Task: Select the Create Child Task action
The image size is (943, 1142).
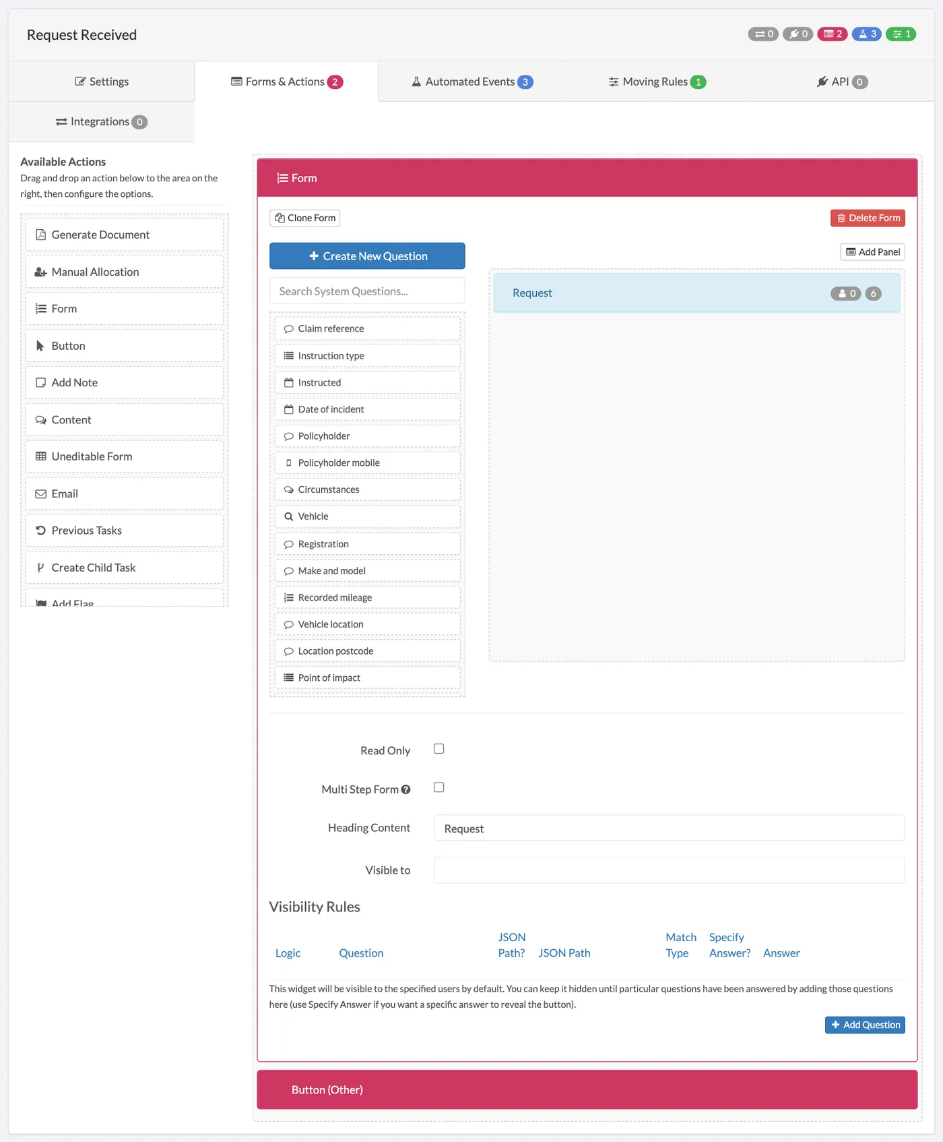Action: click(x=125, y=568)
